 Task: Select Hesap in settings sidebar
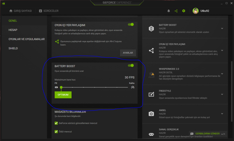coord(13,30)
